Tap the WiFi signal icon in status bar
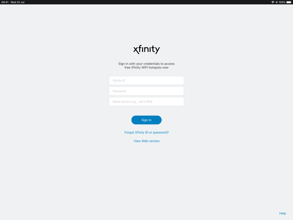The height and width of the screenshot is (220, 293). [x=273, y=2]
